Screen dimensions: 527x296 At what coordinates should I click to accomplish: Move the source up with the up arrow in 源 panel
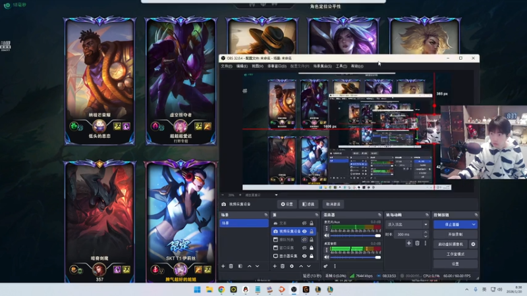click(x=301, y=266)
